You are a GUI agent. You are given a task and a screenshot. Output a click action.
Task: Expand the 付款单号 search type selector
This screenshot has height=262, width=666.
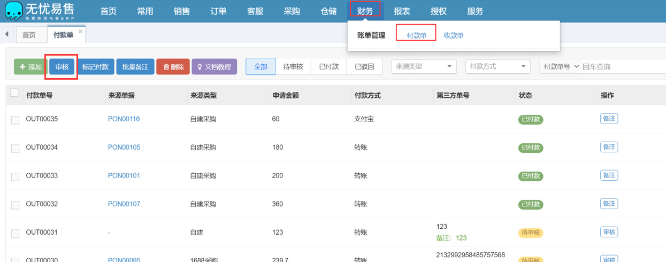click(561, 67)
